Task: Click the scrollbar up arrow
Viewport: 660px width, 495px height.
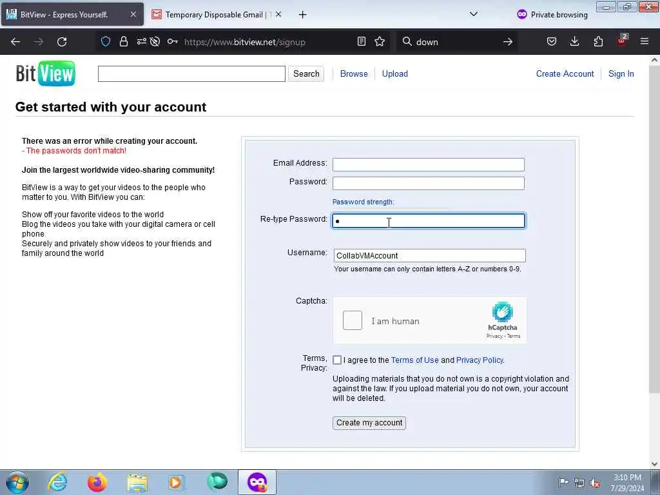Action: pyautogui.click(x=654, y=60)
